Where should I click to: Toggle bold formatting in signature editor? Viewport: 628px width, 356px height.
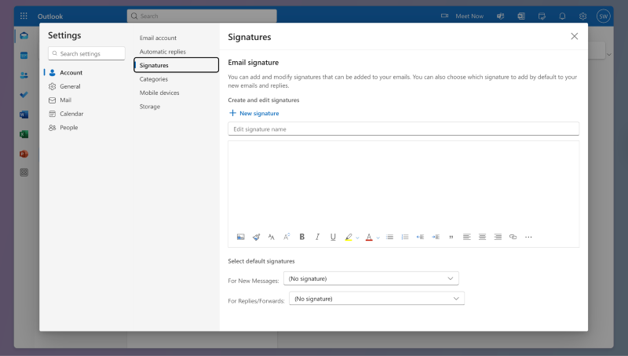[301, 237]
